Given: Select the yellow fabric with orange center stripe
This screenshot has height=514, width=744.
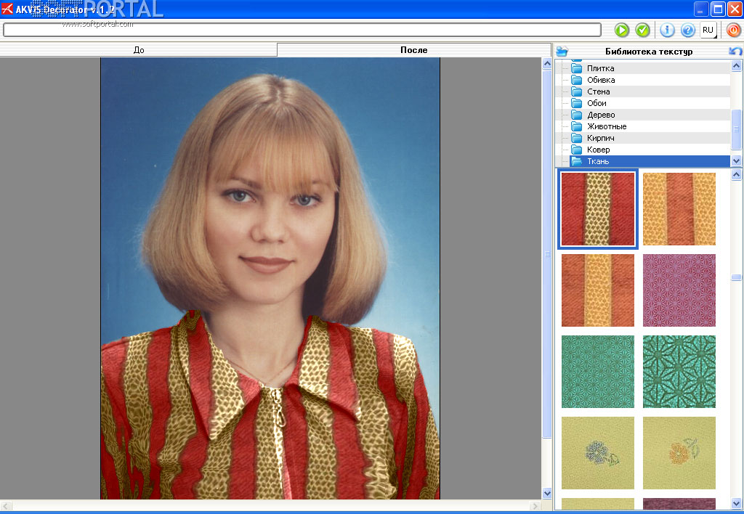Looking at the screenshot, I should click(679, 209).
